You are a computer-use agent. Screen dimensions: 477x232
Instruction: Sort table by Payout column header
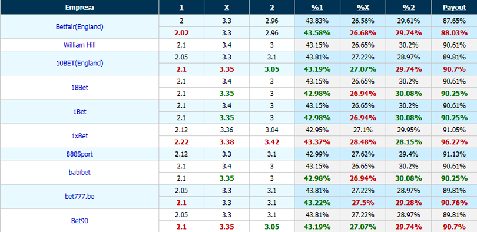coord(454,8)
